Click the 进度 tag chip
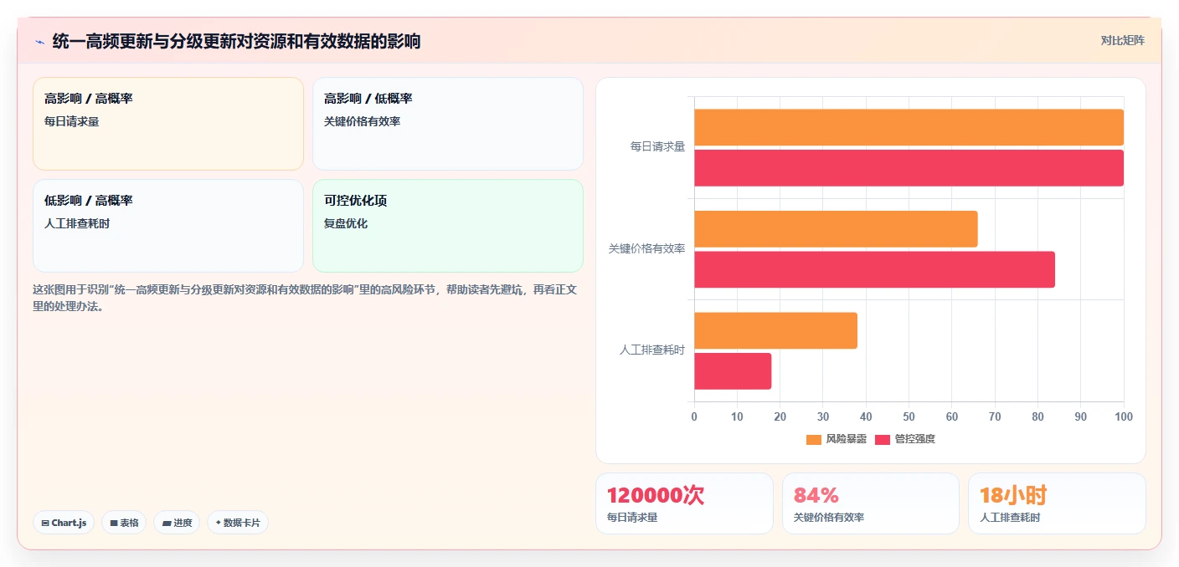 pos(177,523)
